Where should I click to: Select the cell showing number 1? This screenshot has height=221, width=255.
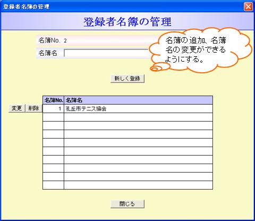pos(53,108)
